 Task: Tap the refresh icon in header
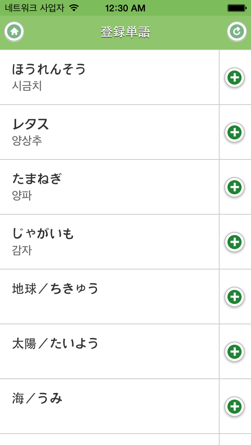[x=236, y=31]
